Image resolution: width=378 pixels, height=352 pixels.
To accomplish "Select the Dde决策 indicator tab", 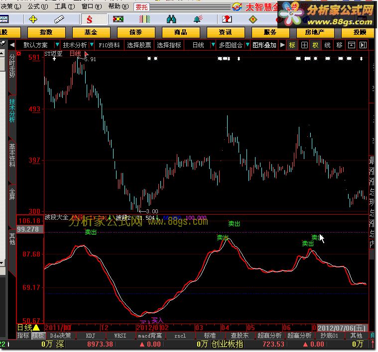I will (60, 336).
